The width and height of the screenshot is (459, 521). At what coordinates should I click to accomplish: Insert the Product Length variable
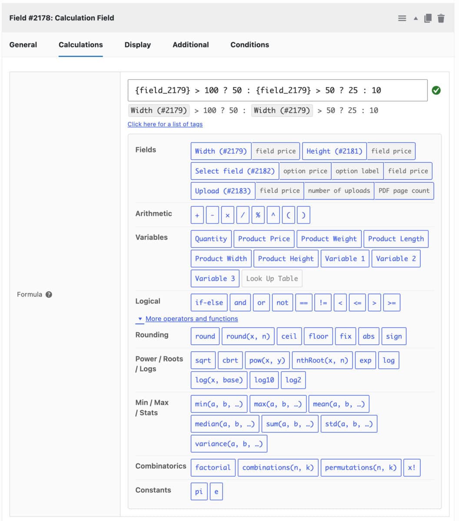click(396, 239)
